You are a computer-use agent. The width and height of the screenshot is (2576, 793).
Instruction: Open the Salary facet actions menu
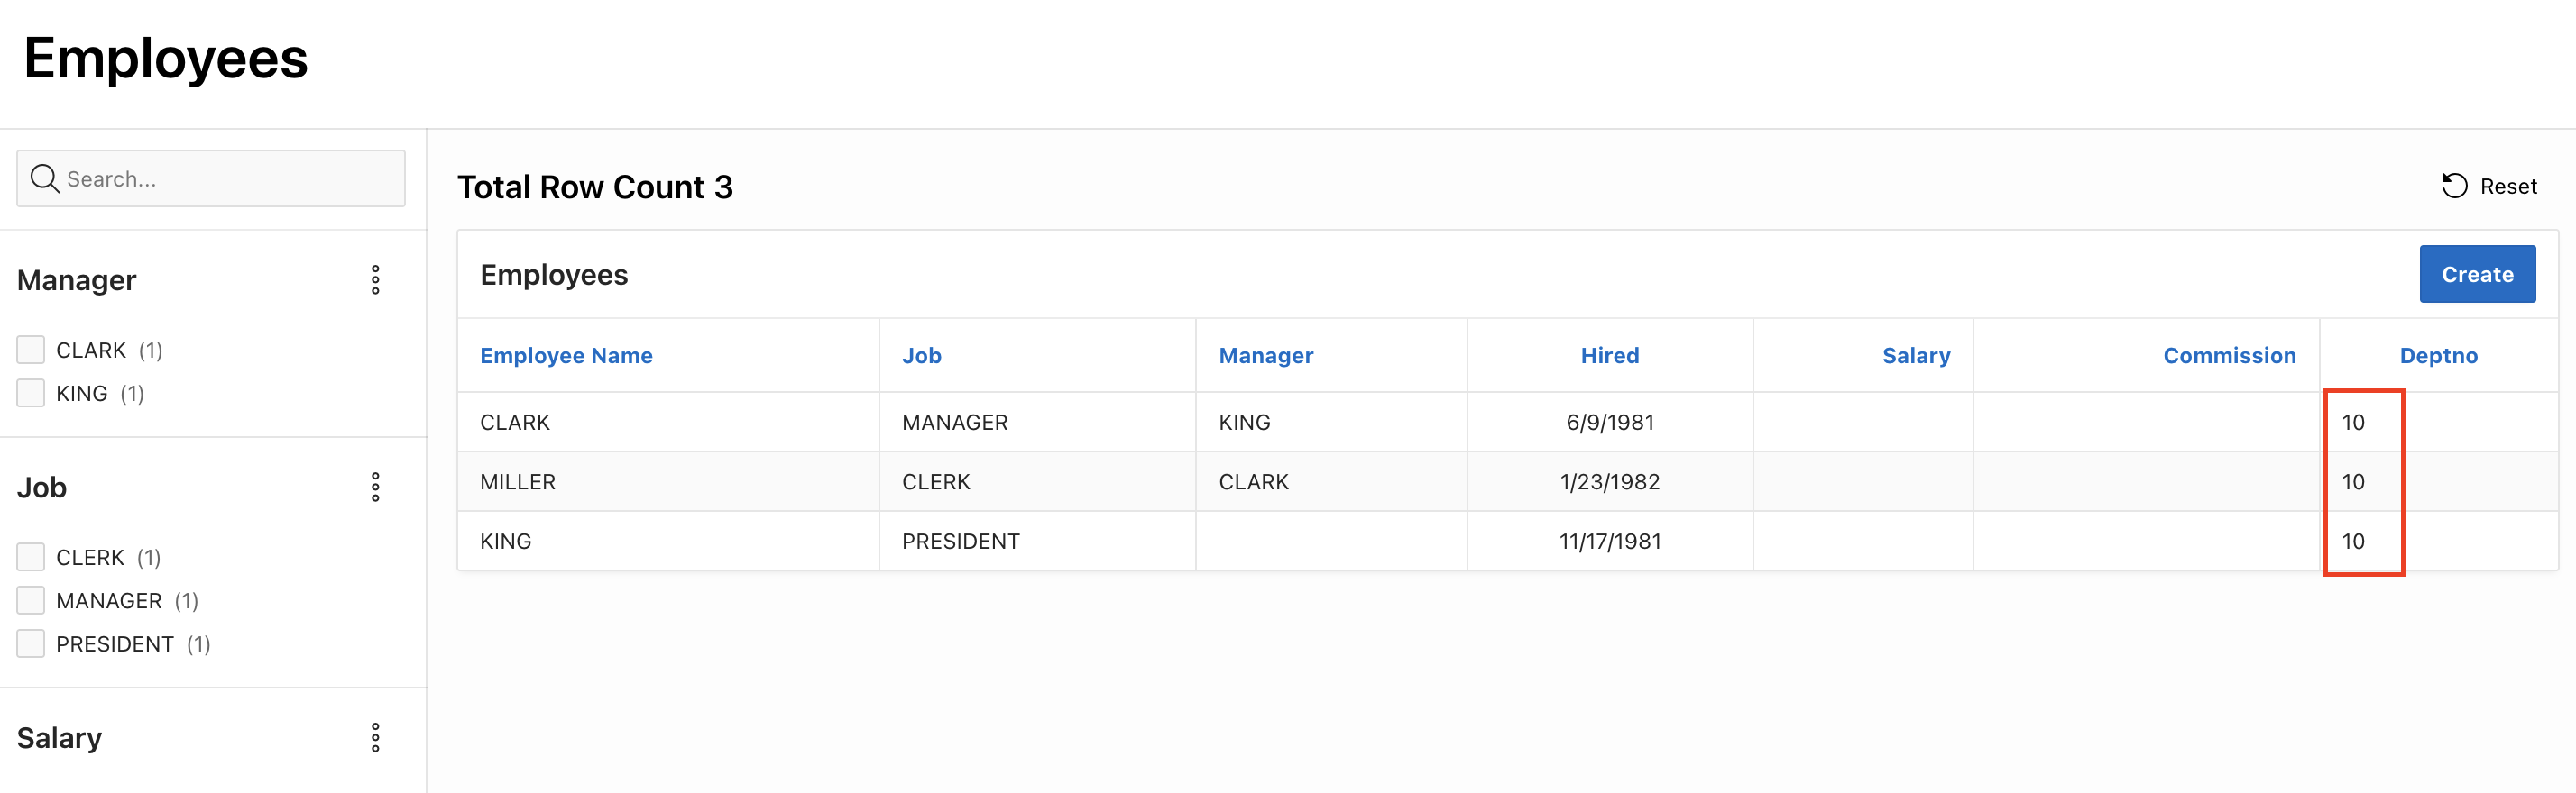coord(375,738)
